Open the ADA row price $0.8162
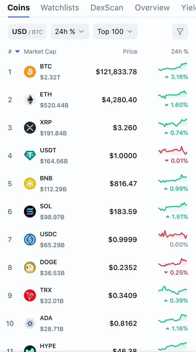The image size is (196, 352). [123, 324]
